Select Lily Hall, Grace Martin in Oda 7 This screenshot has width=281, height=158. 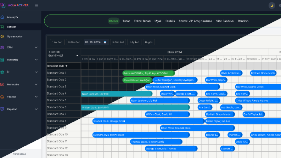(220, 114)
